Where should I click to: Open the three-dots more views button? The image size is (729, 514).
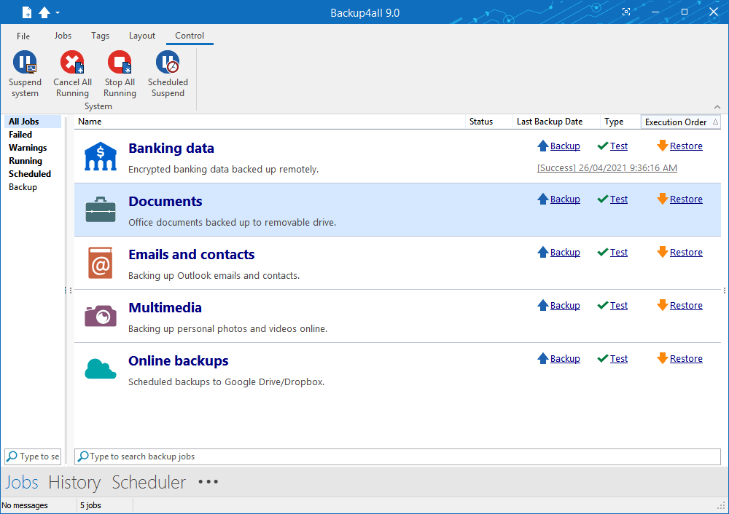[208, 482]
